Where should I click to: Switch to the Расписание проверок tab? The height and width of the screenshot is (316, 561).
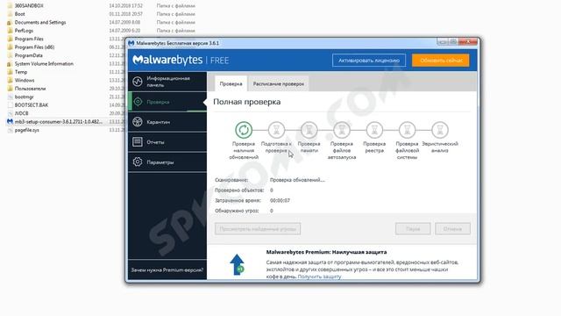pos(279,84)
